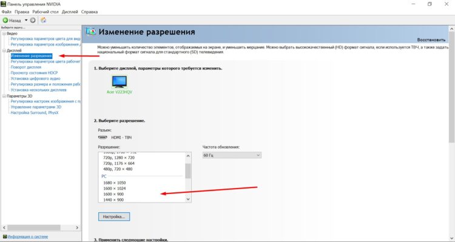This screenshot has height=242, width=455.
Task: Select 480p, 720 × 480 resolution
Action: [118, 169]
